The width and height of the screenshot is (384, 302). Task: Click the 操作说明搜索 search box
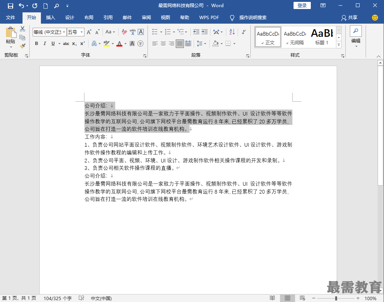point(253,17)
